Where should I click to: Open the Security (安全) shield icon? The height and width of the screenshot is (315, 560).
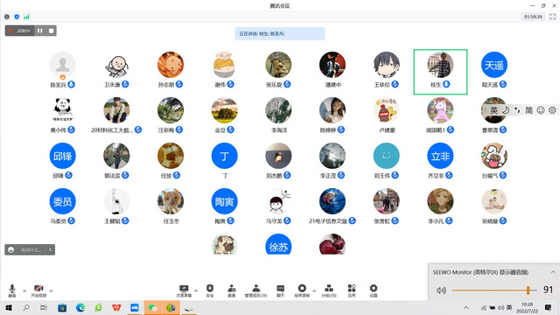[210, 290]
